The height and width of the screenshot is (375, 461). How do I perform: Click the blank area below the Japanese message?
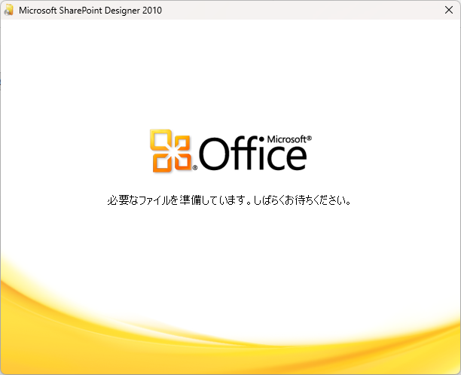230,233
